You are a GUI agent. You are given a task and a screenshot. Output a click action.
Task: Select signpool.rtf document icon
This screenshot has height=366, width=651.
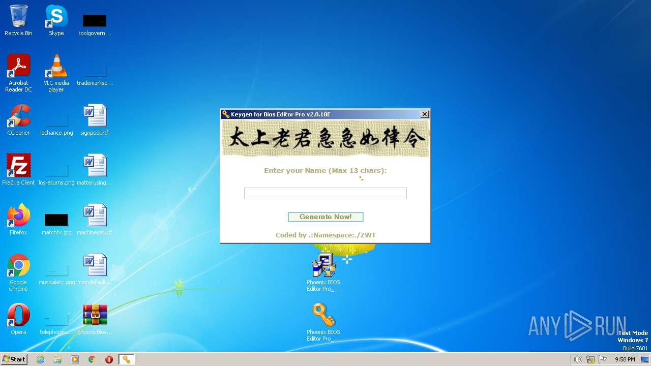[x=95, y=120]
